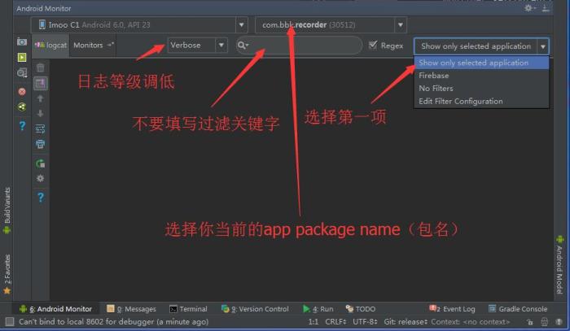Click the Context no context status entry
The width and height of the screenshot is (570, 331).
coord(471,321)
